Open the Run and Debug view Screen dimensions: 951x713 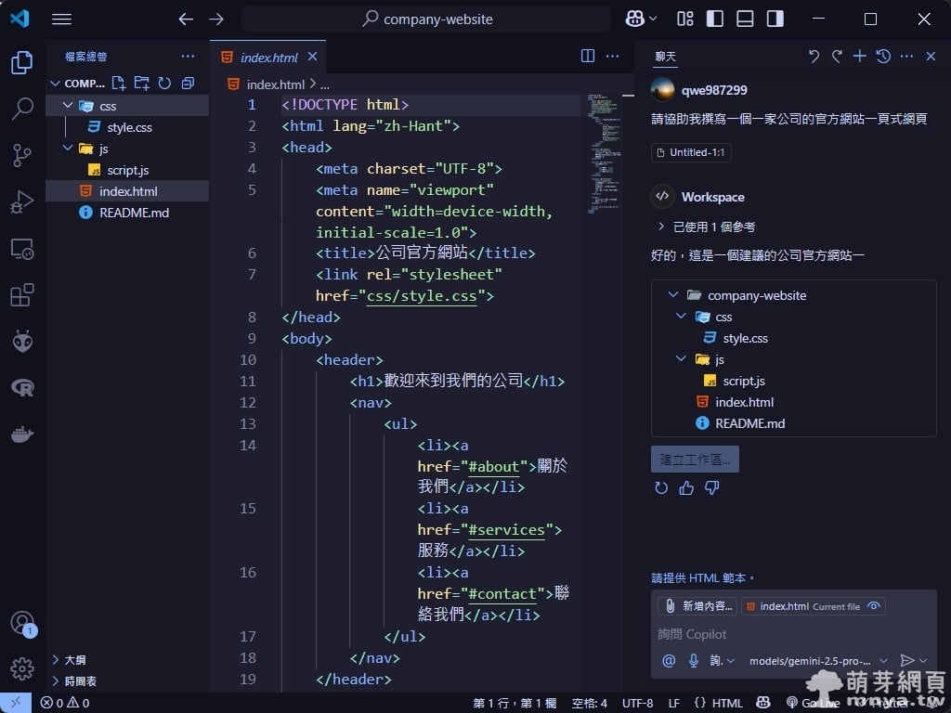22,201
